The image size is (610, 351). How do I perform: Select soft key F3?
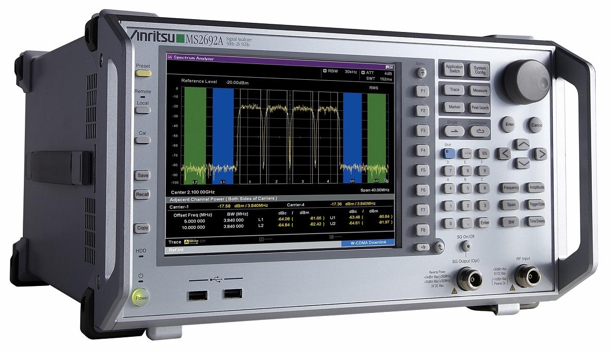(421, 130)
